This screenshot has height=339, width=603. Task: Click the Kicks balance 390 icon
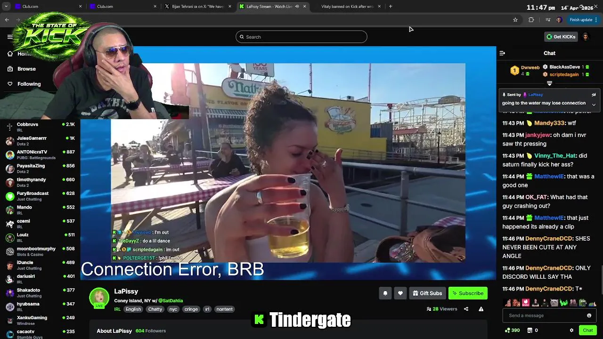click(512, 331)
